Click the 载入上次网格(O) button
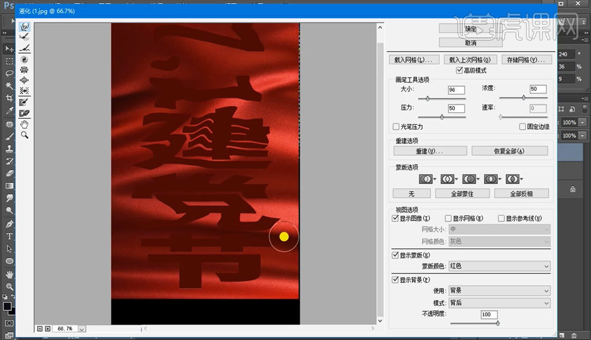This screenshot has height=340, width=591. (x=470, y=60)
